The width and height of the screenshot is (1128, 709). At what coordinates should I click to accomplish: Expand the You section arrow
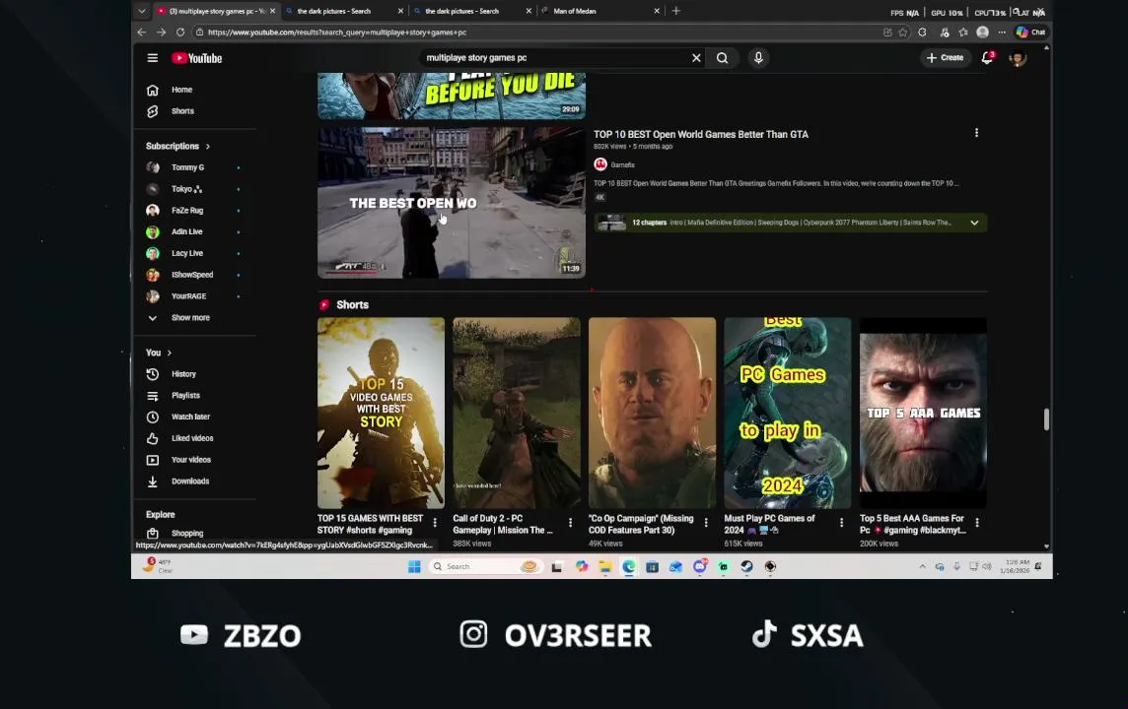click(x=169, y=353)
